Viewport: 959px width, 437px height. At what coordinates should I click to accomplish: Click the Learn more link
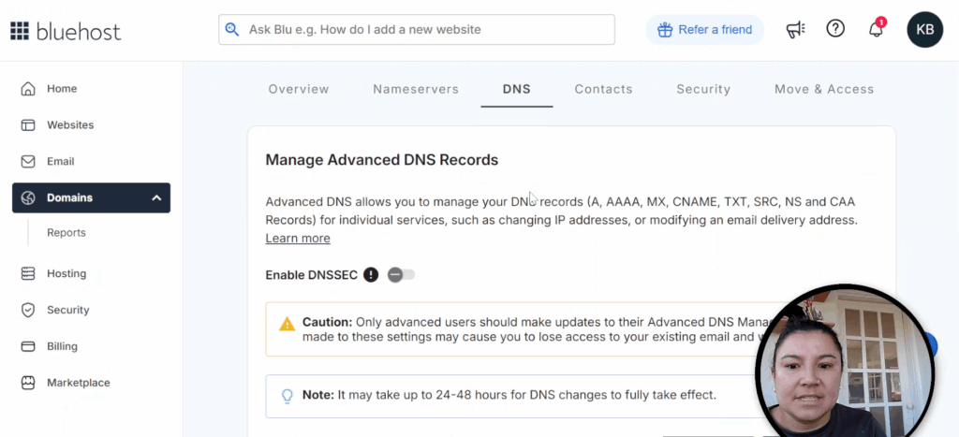(x=298, y=239)
